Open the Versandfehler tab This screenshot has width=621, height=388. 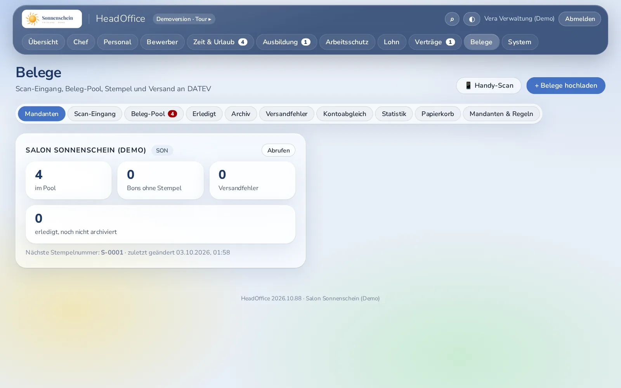[286, 114]
